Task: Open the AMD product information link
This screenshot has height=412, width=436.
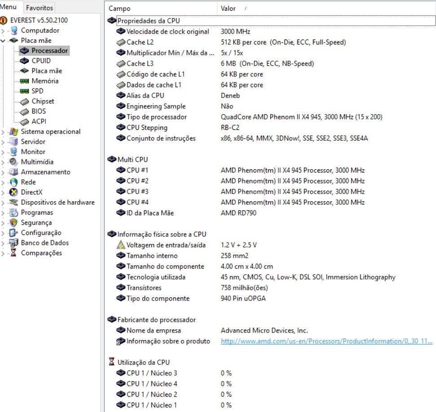Action: coord(326,341)
